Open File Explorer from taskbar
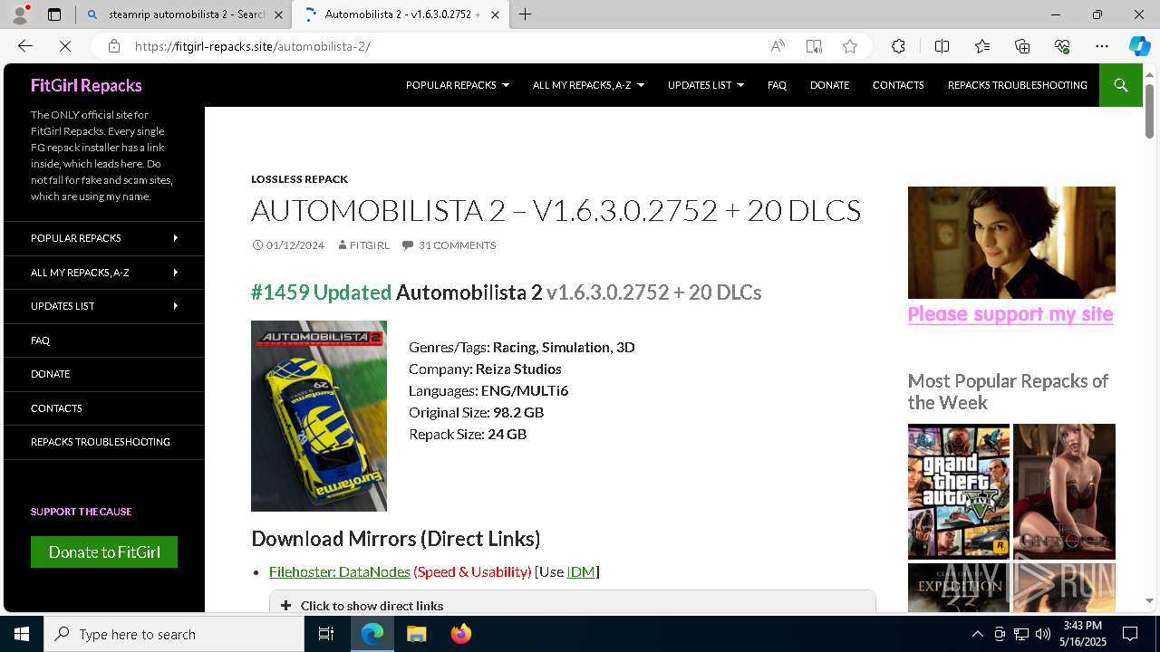Image resolution: width=1160 pixels, height=652 pixels. [416, 634]
